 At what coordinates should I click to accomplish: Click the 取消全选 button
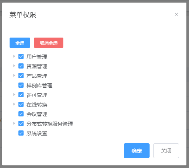tap(49, 43)
